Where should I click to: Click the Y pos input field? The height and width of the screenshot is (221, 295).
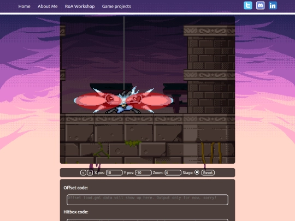coord(143,172)
